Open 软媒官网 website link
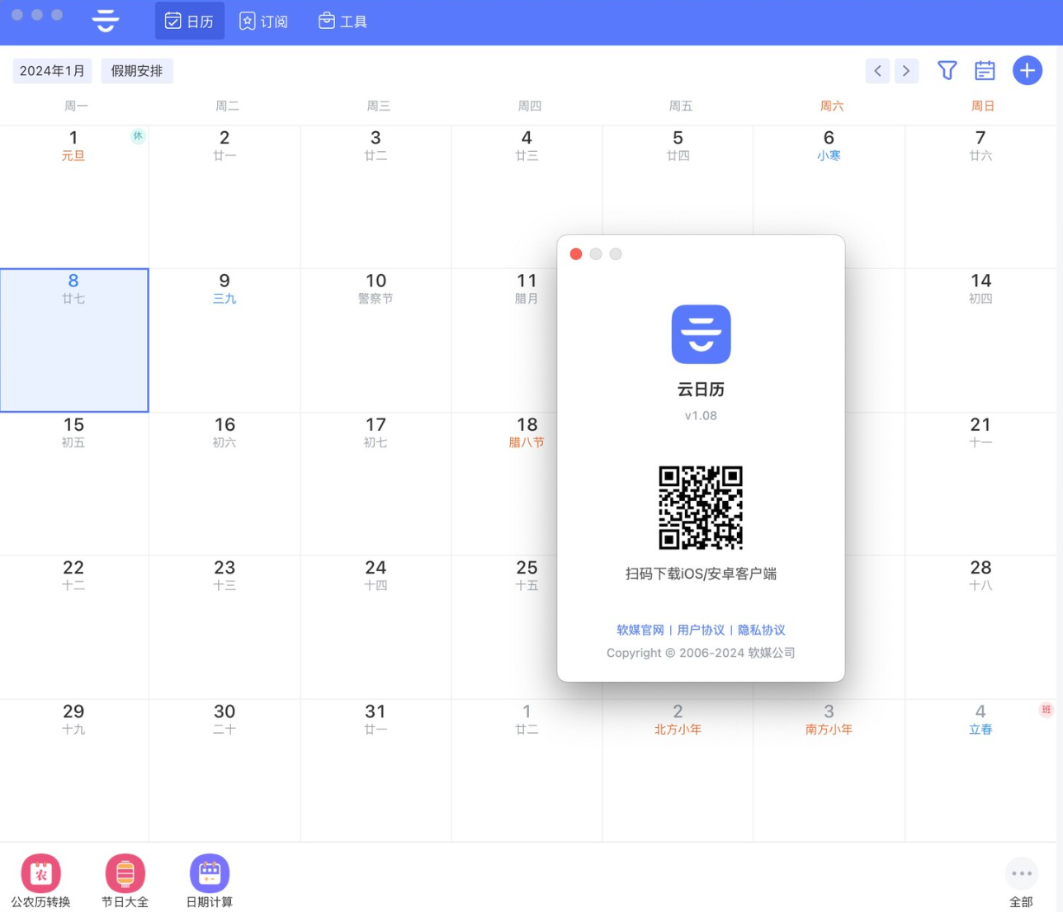 coord(640,630)
